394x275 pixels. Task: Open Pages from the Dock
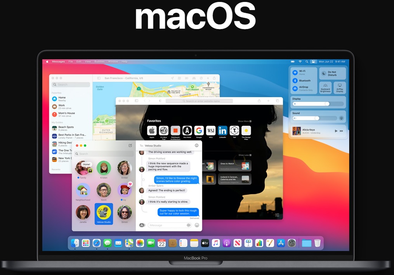(x=270, y=243)
